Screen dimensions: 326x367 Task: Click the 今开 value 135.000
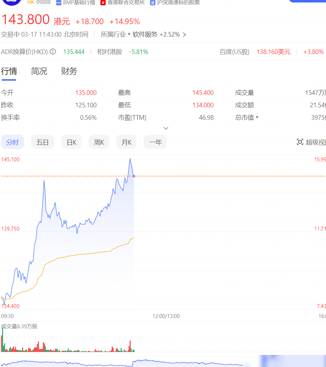tap(86, 93)
